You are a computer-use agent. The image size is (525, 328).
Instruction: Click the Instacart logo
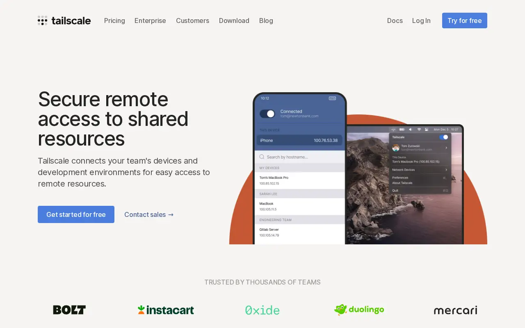(166, 310)
